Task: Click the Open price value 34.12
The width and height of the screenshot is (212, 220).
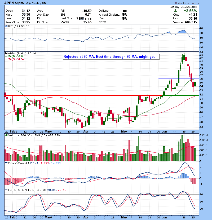Action: click(x=26, y=11)
